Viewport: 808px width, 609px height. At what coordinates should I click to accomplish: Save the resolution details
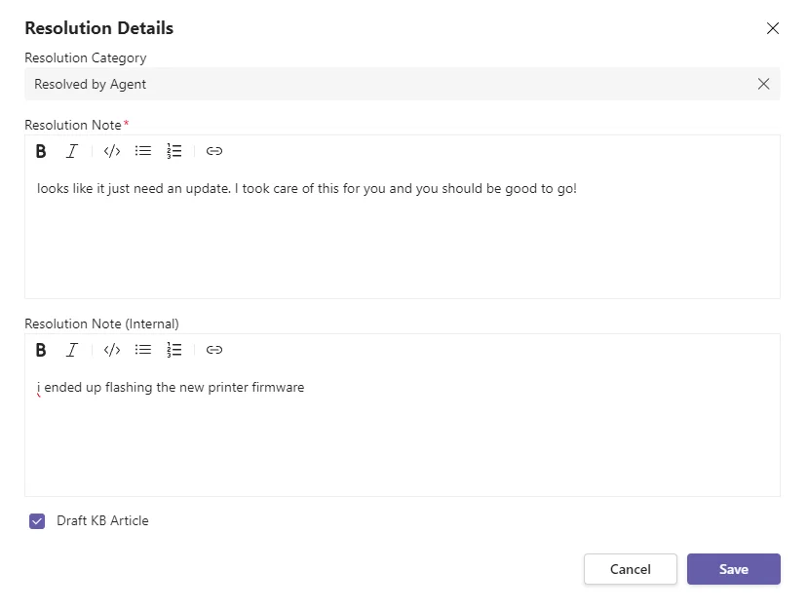click(733, 569)
